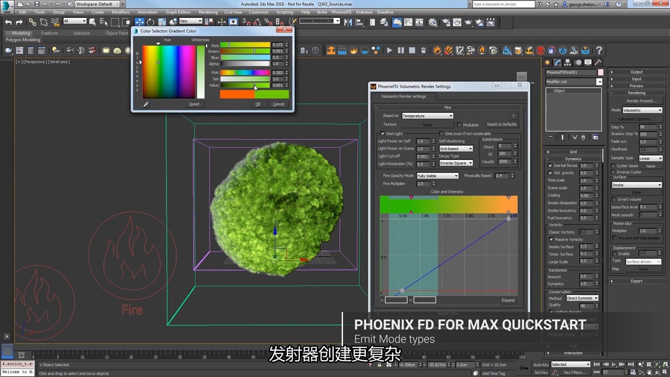Viewport: 670px width, 377px height.
Task: Enable the Invert volume checkbox
Action: [613, 199]
